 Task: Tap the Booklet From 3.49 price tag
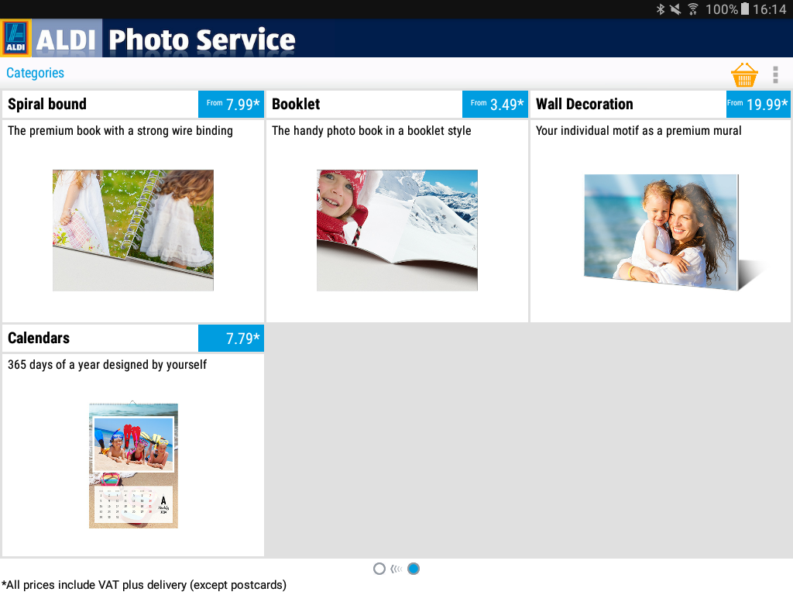click(495, 105)
